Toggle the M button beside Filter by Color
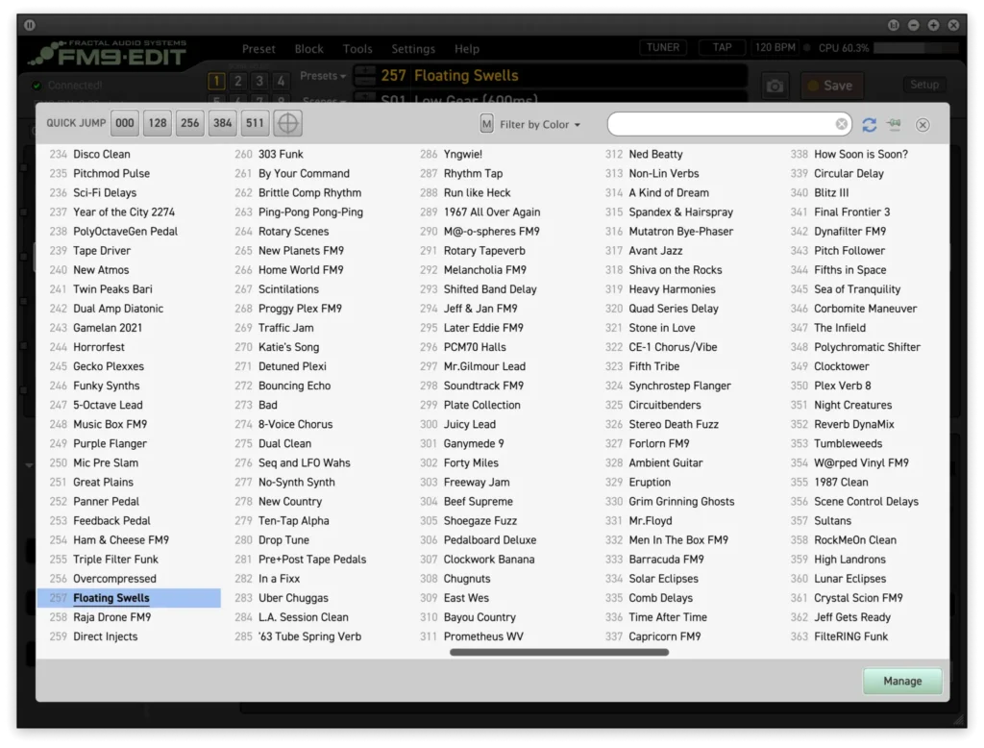This screenshot has height=748, width=984. pyautogui.click(x=486, y=124)
